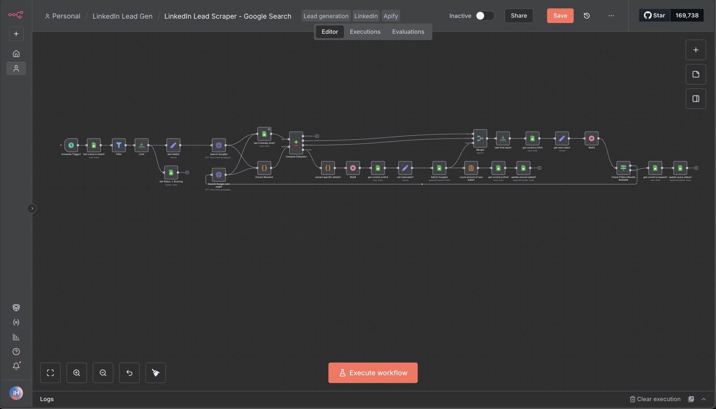716x409 pixels.
Task: Select the Editor tab
Action: [x=330, y=32]
